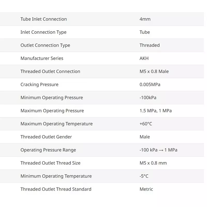This screenshot has width=207, height=207.
Task: Select the -100 kPa → 1 MPa range value
Action: coord(158,150)
